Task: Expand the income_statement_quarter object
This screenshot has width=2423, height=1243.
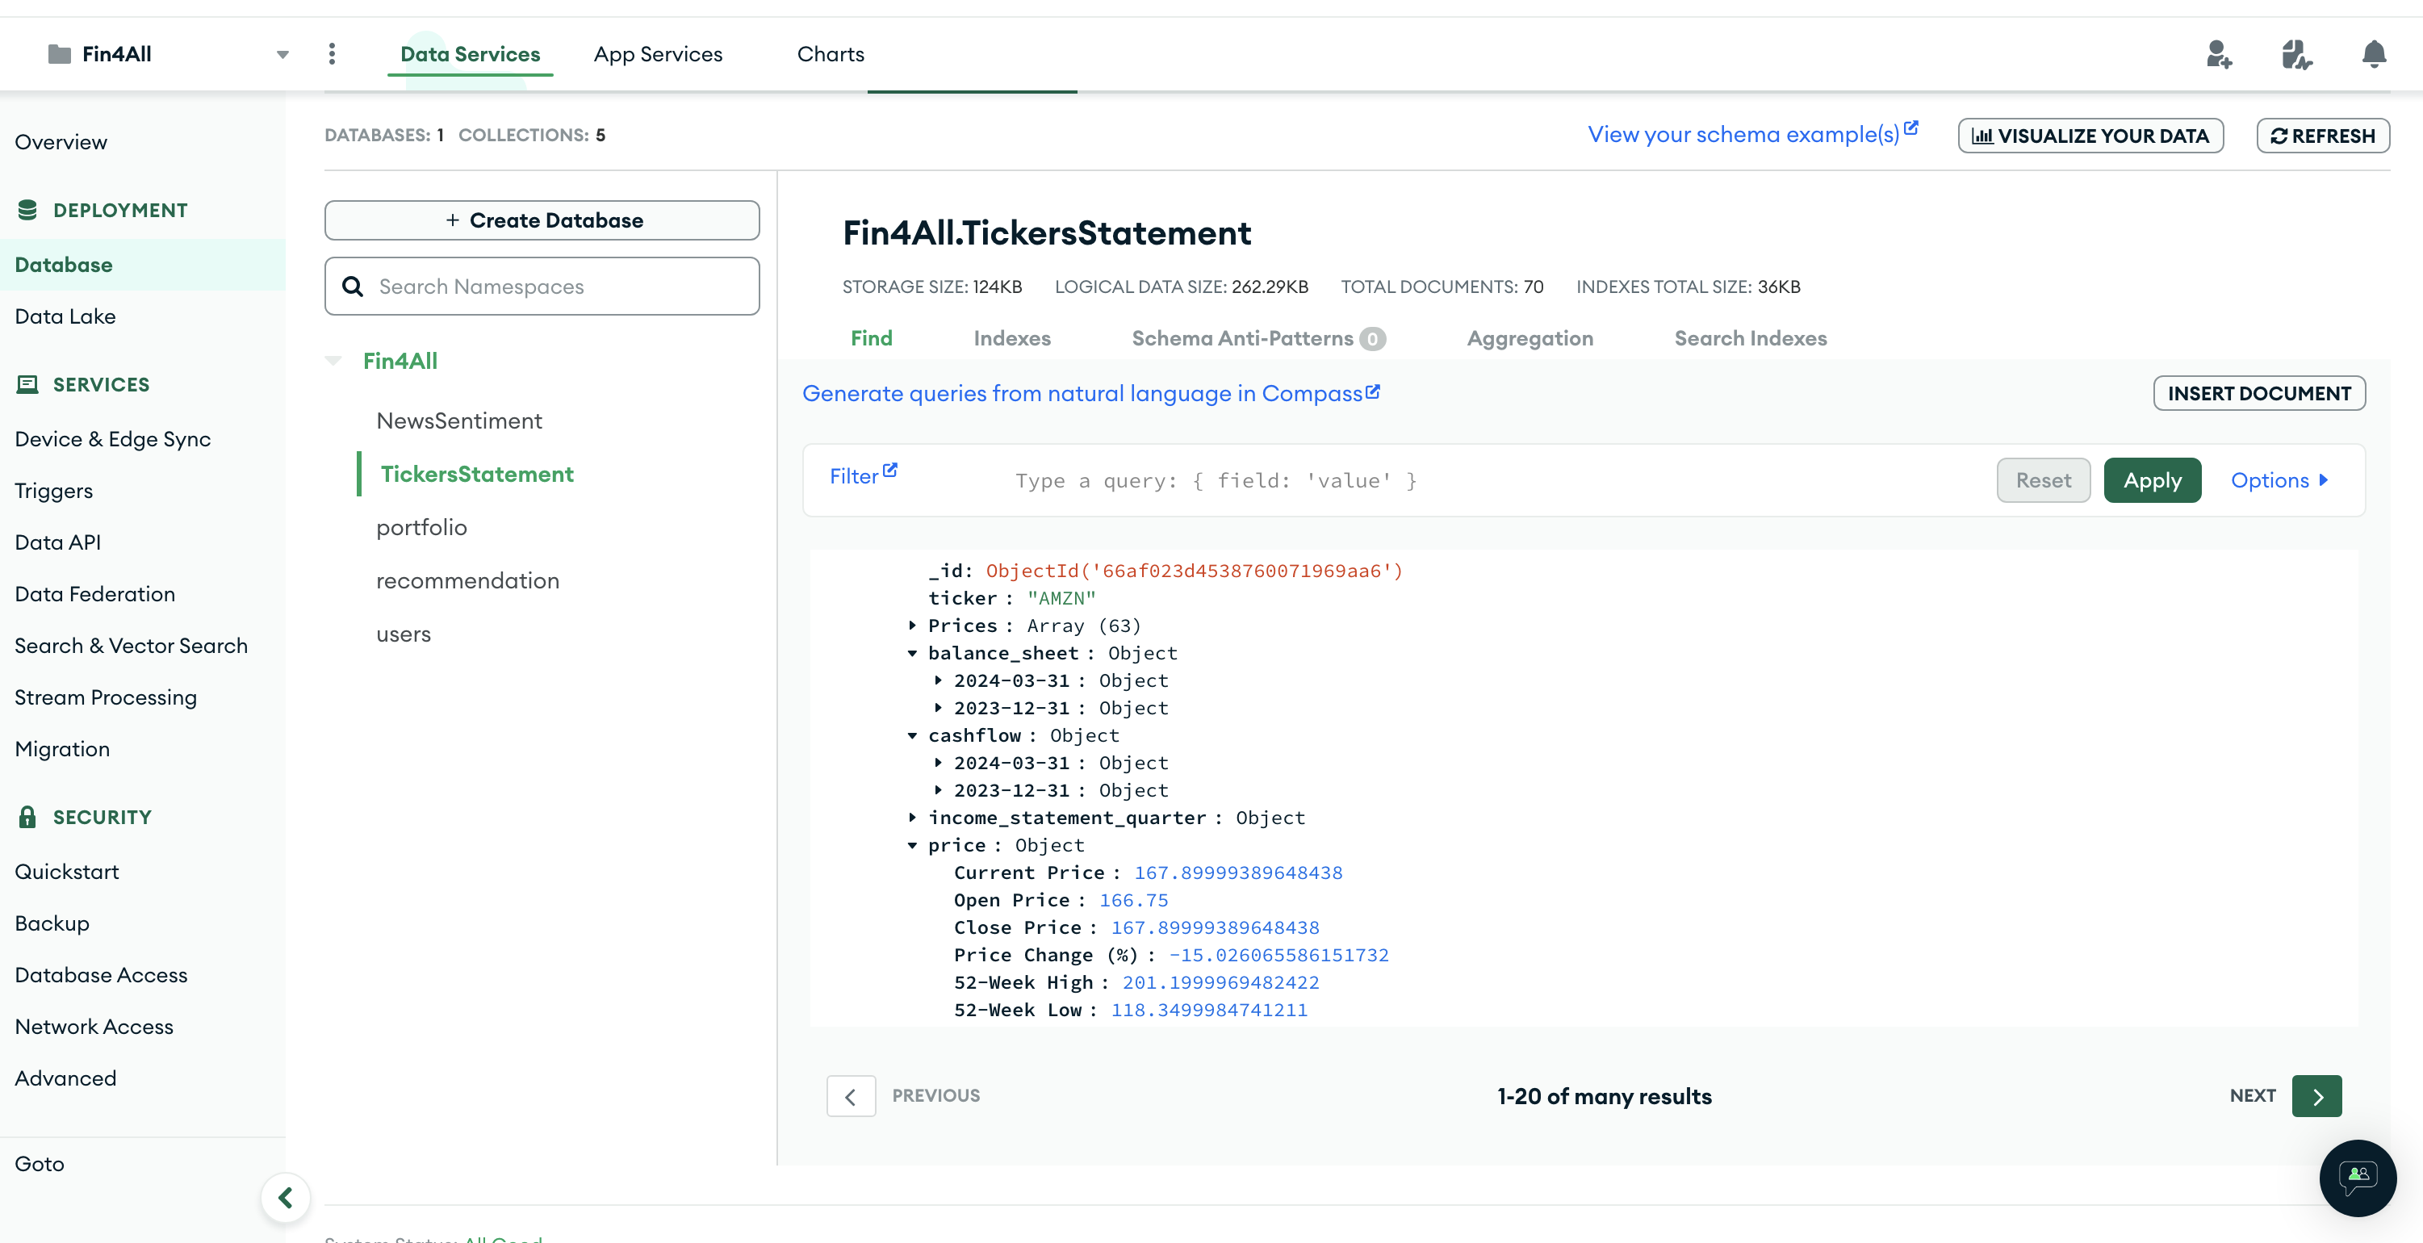Action: [x=912, y=818]
